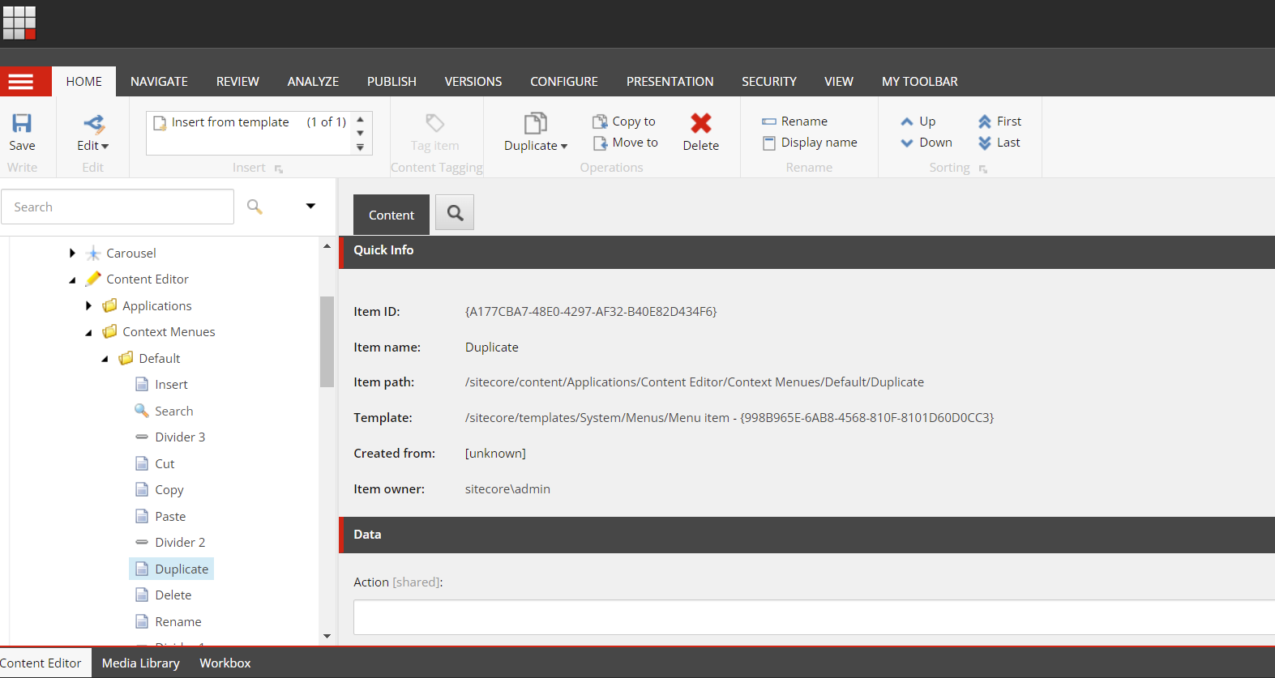Viewport: 1275px width, 678px height.
Task: Click the content tree vertical scrollbar thumb
Action: (x=327, y=342)
